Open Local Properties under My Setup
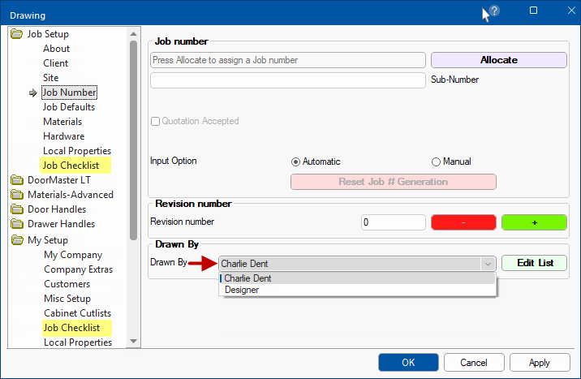 (x=78, y=342)
